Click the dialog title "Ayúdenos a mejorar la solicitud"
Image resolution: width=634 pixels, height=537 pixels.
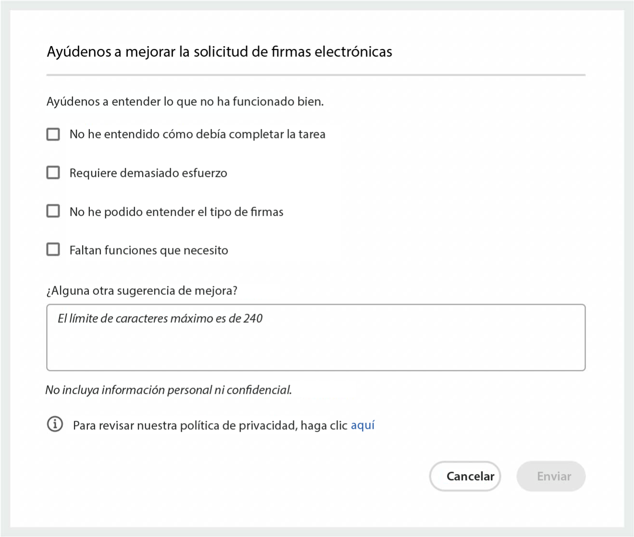(219, 51)
